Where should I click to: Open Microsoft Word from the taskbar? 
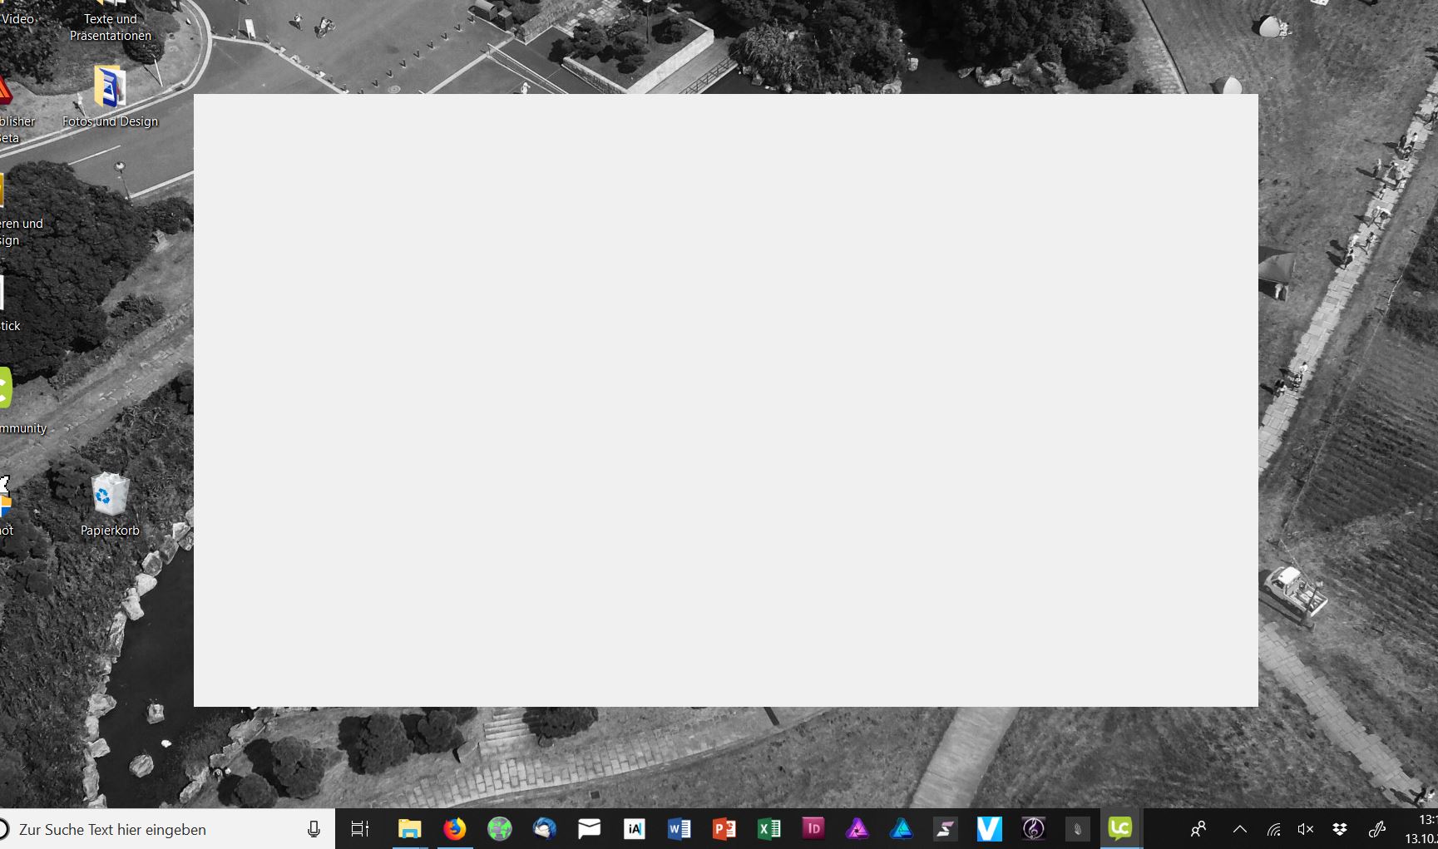tap(679, 829)
